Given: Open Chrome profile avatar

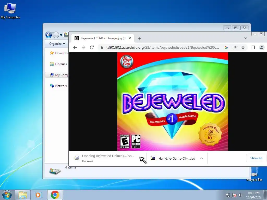Looking at the screenshot, I should (x=262, y=47).
